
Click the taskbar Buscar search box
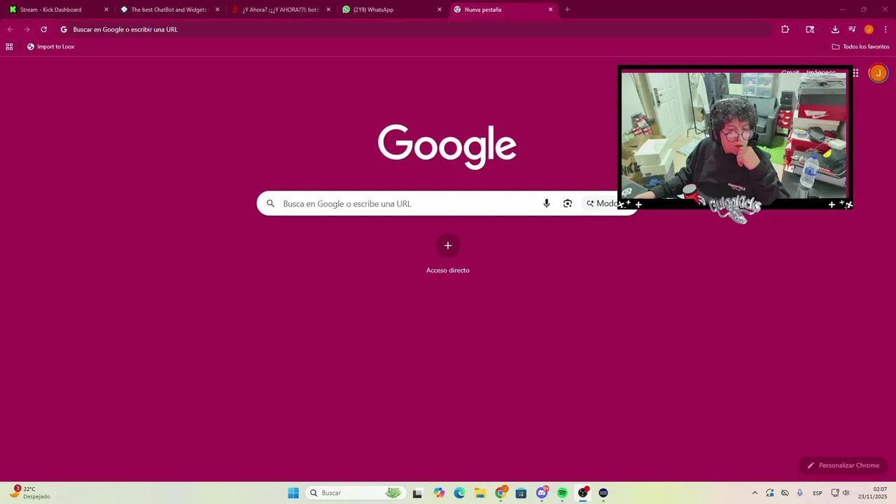[x=355, y=493]
